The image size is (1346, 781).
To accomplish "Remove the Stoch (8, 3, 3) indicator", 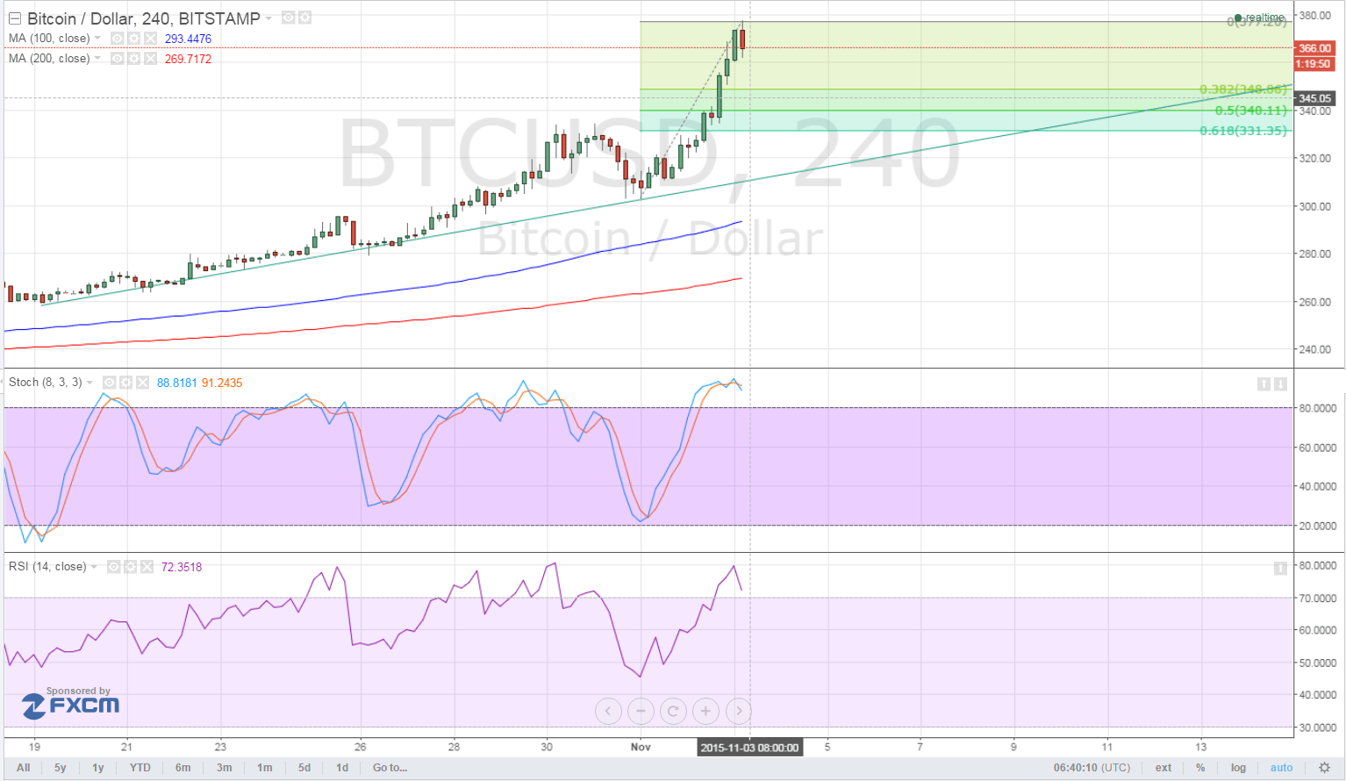I will (142, 383).
